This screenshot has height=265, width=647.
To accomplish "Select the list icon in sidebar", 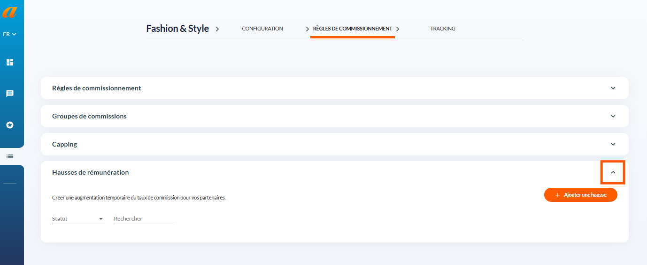I will (10, 156).
